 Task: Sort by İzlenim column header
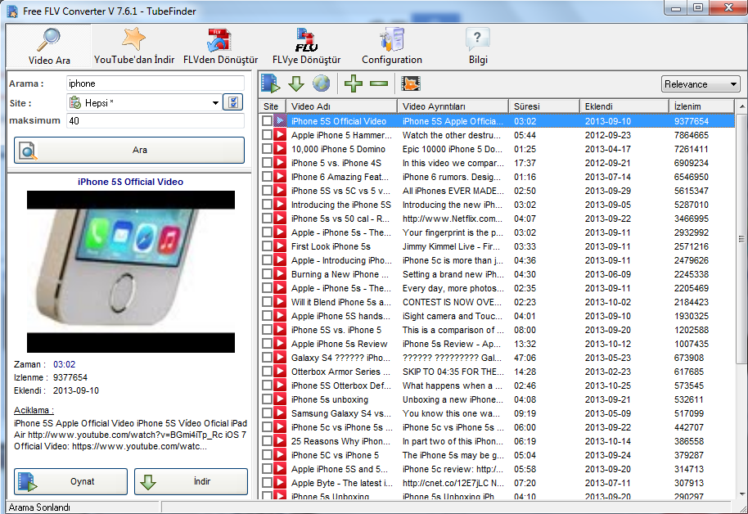tap(701, 106)
